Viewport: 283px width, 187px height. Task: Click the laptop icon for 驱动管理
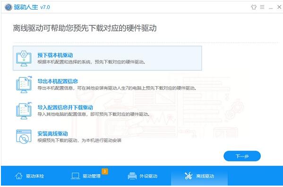pyautogui.click(x=75, y=176)
